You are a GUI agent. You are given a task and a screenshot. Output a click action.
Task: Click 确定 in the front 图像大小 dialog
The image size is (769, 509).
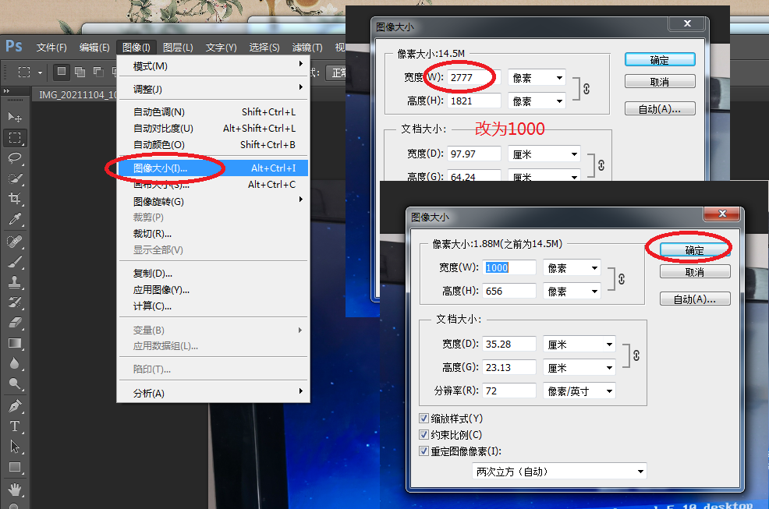(x=695, y=250)
